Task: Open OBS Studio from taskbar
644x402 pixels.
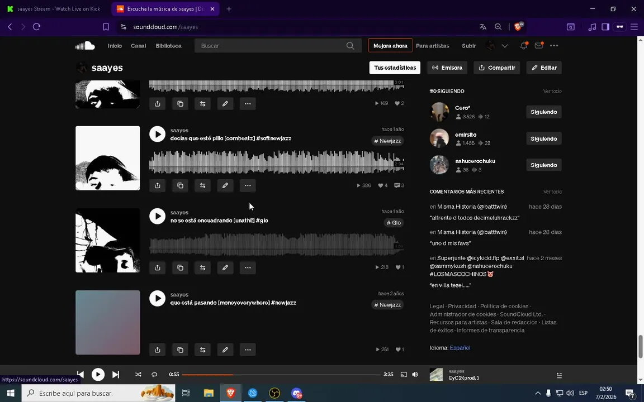Action: coord(274,393)
